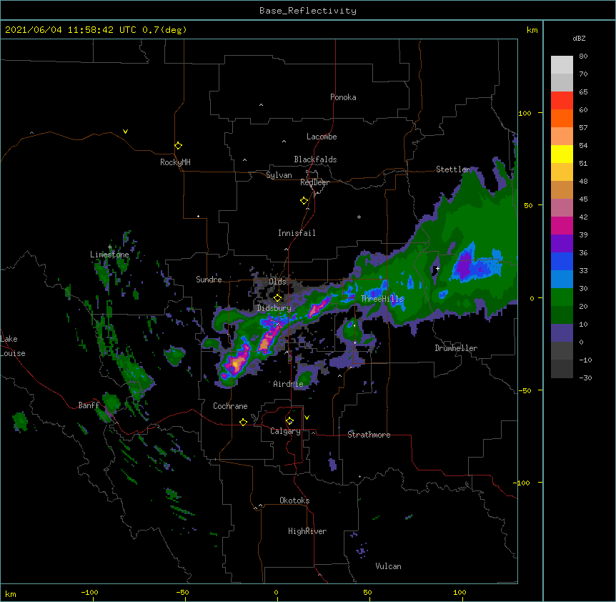Click the magenta 42 dBZ color swatch
The height and width of the screenshot is (602, 616).
pyautogui.click(x=562, y=225)
